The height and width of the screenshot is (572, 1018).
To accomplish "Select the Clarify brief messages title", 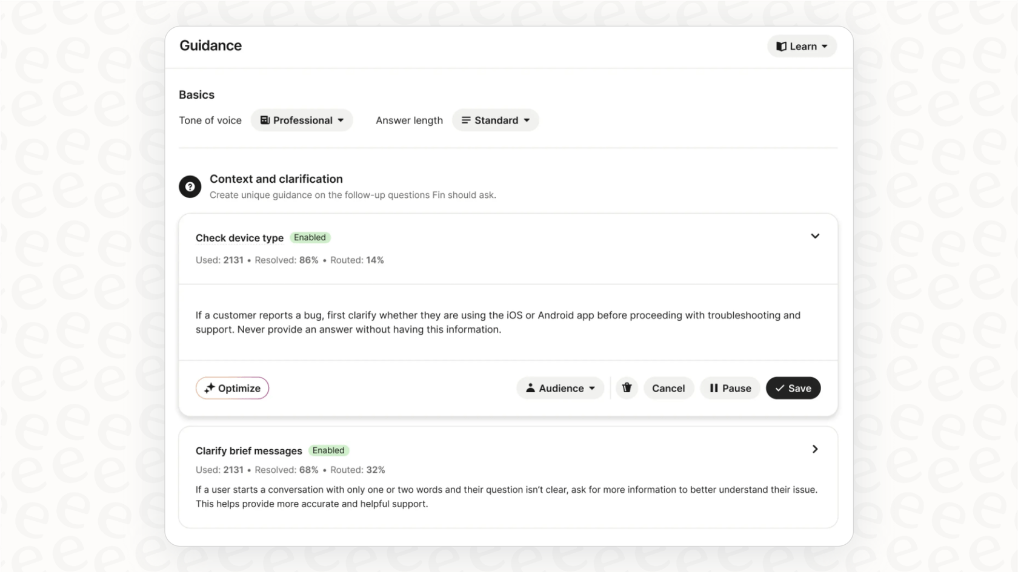I will click(248, 451).
